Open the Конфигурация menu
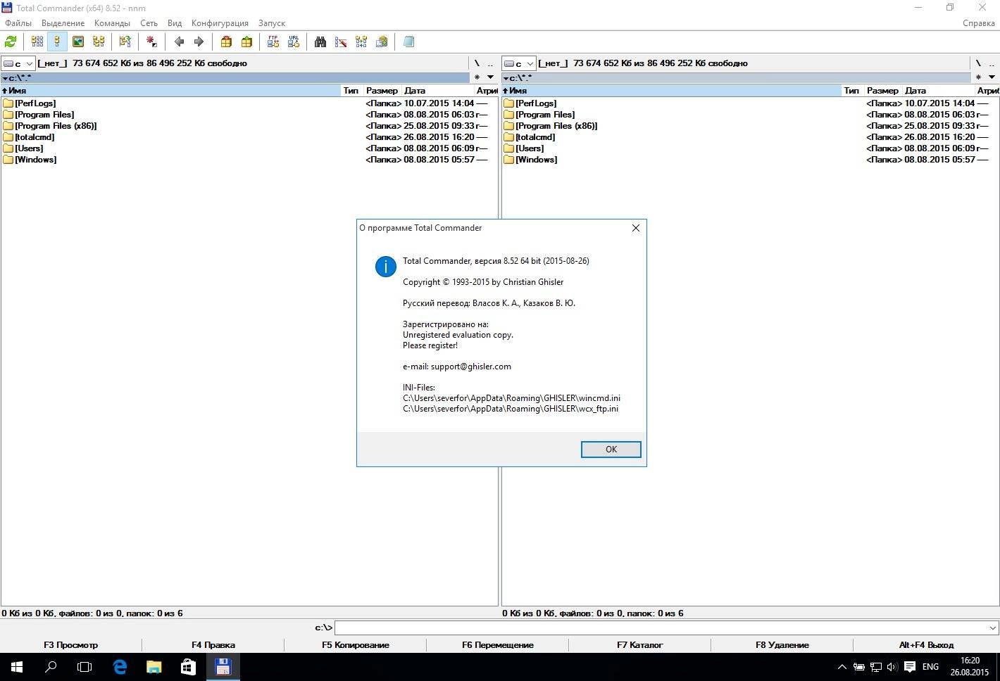This screenshot has width=1000, height=681. tap(220, 23)
